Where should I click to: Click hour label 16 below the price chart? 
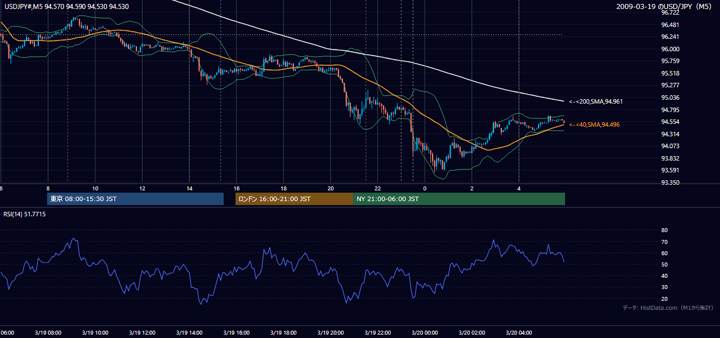click(x=237, y=189)
